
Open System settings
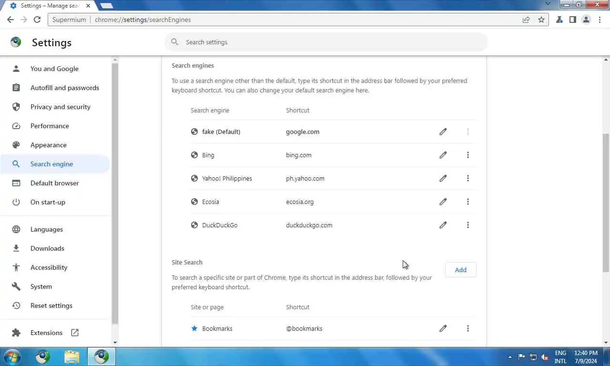pyautogui.click(x=55, y=286)
